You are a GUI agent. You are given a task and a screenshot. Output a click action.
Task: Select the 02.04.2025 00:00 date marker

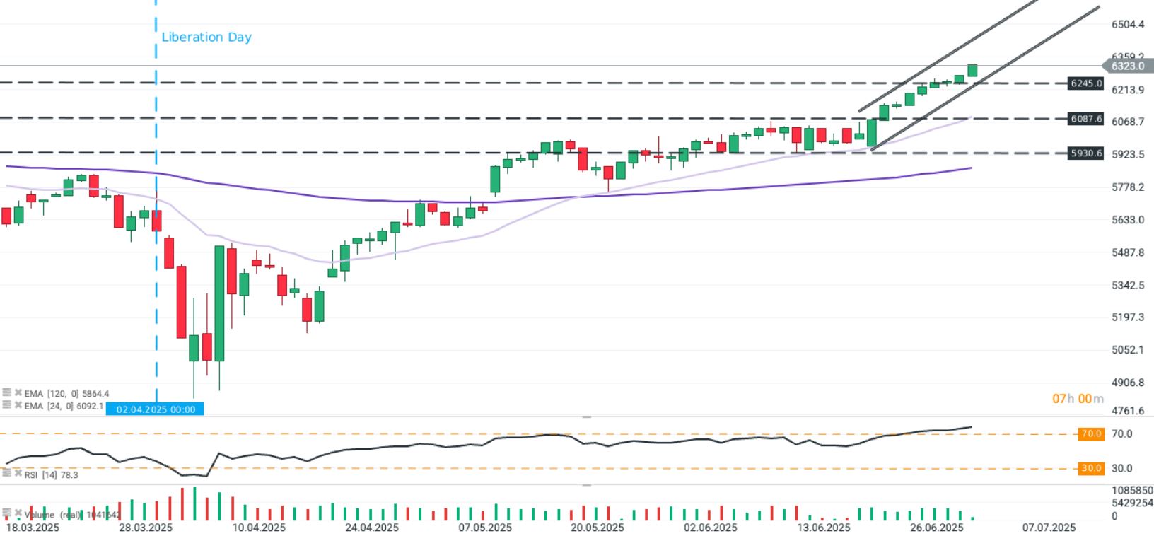(x=155, y=409)
